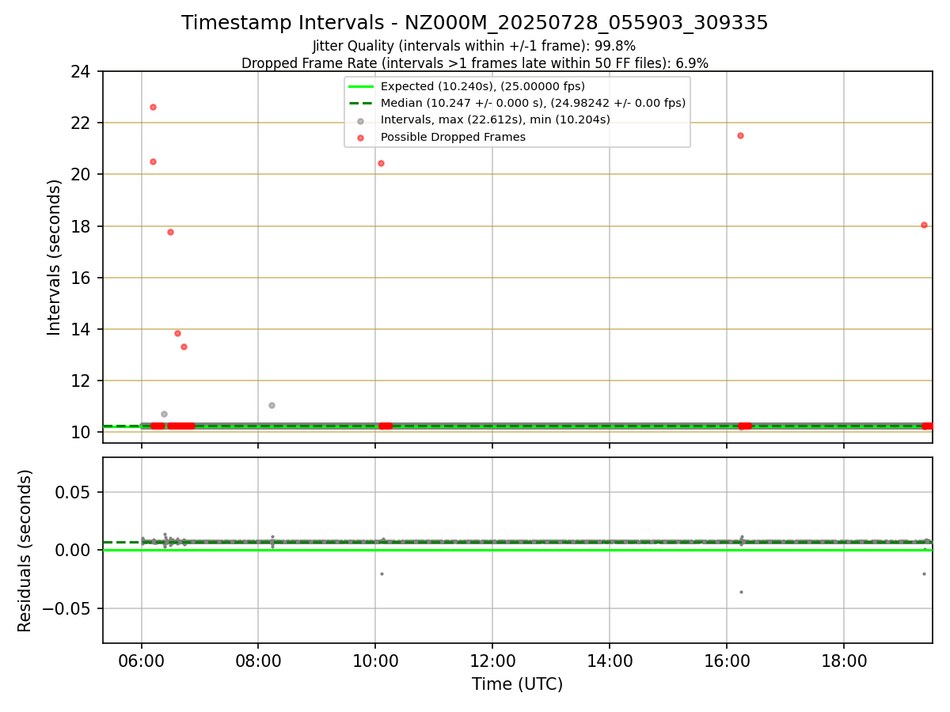The image size is (950, 712).
Task: Click the red point near 13.8 seconds
Action: coord(177,333)
